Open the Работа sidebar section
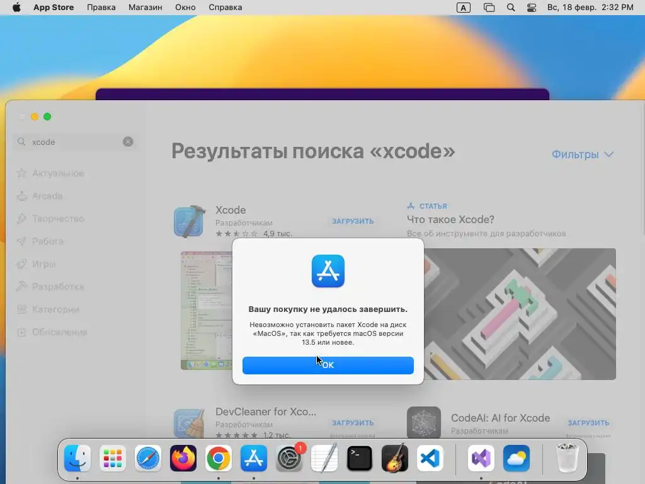The height and width of the screenshot is (484, 645). (48, 241)
